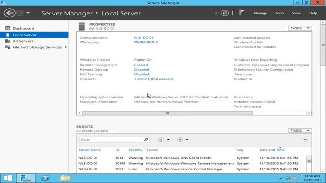Click events list scroll up arrow
The image size is (326, 183).
[309, 157]
